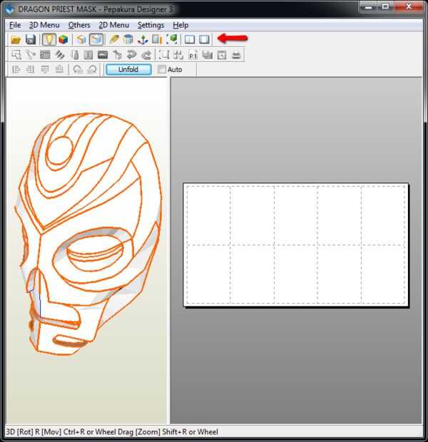
Task: Open the Help menu
Action: pyautogui.click(x=180, y=25)
